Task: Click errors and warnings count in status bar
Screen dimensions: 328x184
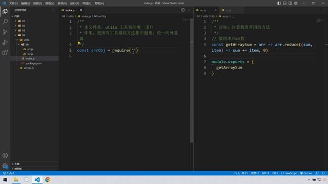Action: 9,173
